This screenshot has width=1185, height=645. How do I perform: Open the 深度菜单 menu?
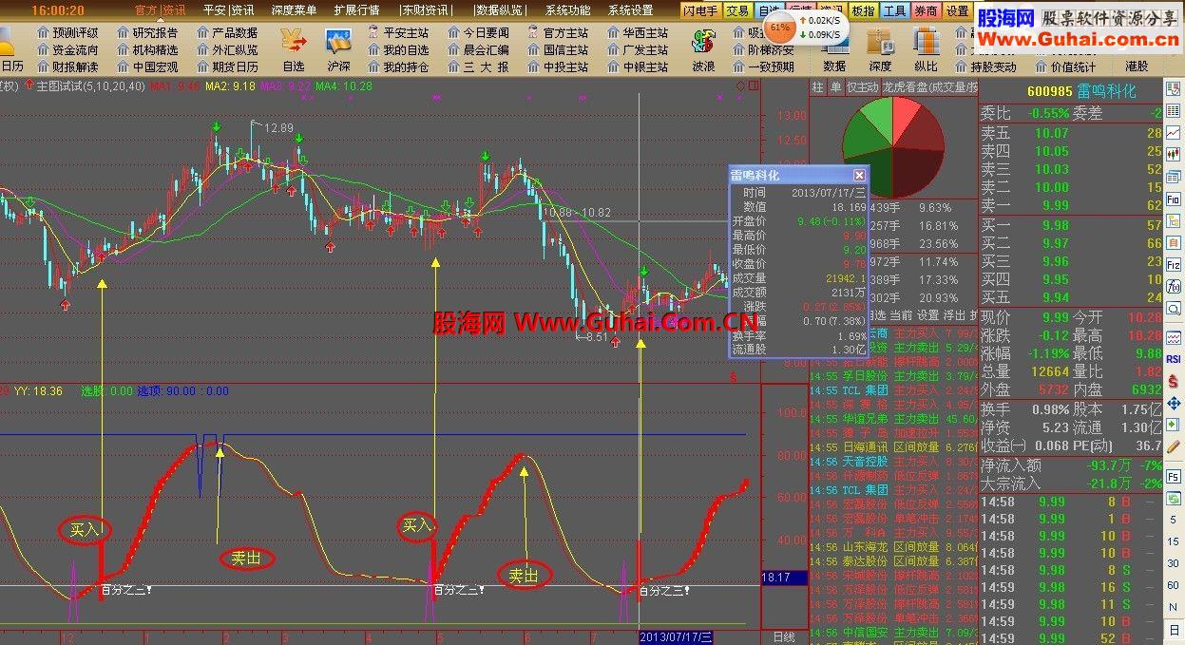pos(294,10)
